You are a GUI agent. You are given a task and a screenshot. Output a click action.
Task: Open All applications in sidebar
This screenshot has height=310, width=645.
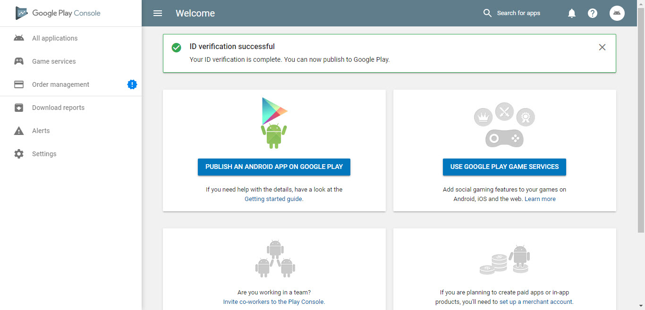pyautogui.click(x=54, y=38)
